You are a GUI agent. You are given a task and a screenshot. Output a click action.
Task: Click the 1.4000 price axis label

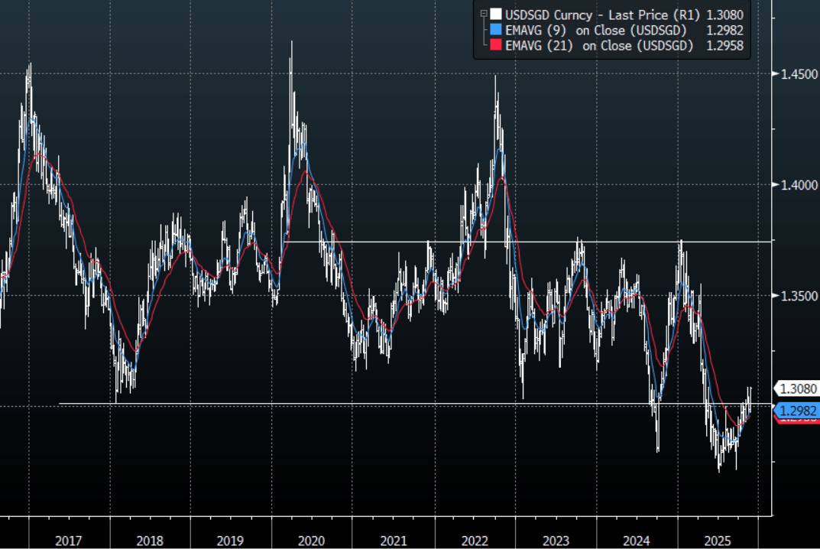799,185
